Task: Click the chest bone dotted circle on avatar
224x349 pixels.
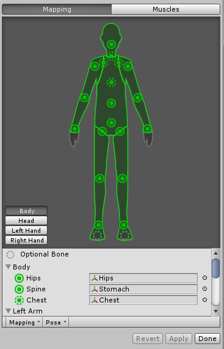Action: tap(111, 83)
